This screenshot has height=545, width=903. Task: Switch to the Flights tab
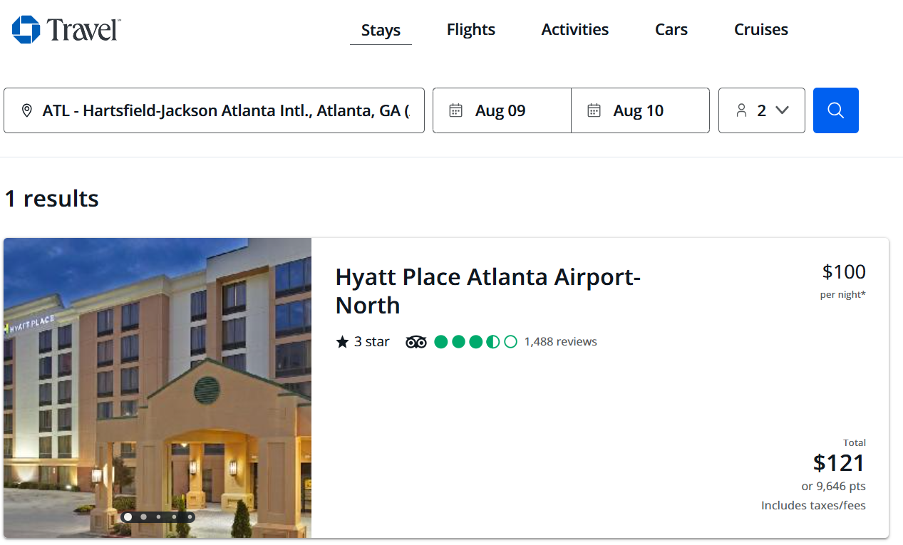(x=470, y=29)
